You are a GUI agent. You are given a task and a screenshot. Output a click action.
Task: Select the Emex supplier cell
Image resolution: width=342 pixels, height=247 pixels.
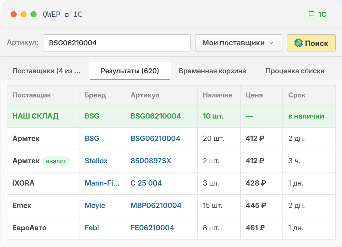coord(43,206)
